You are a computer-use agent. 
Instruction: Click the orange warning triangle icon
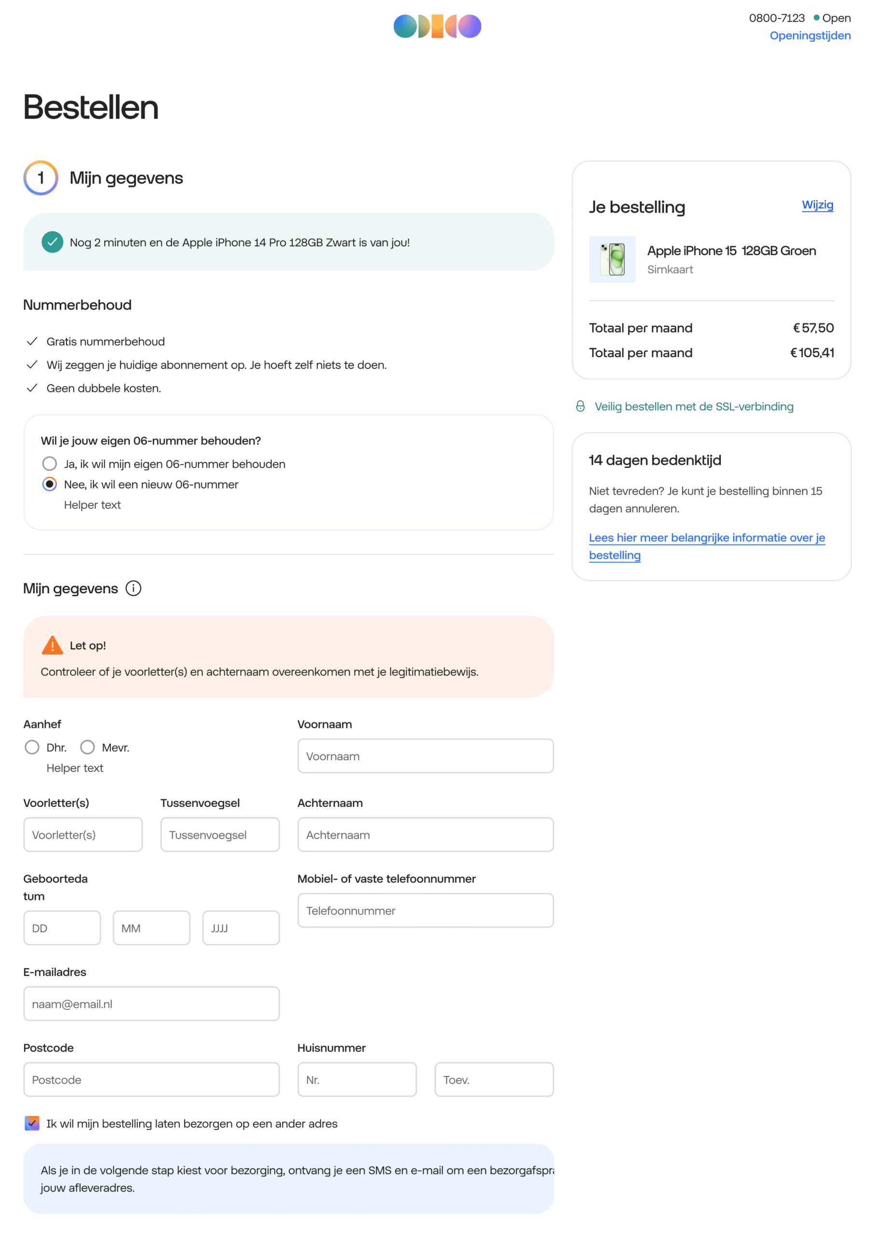[52, 645]
